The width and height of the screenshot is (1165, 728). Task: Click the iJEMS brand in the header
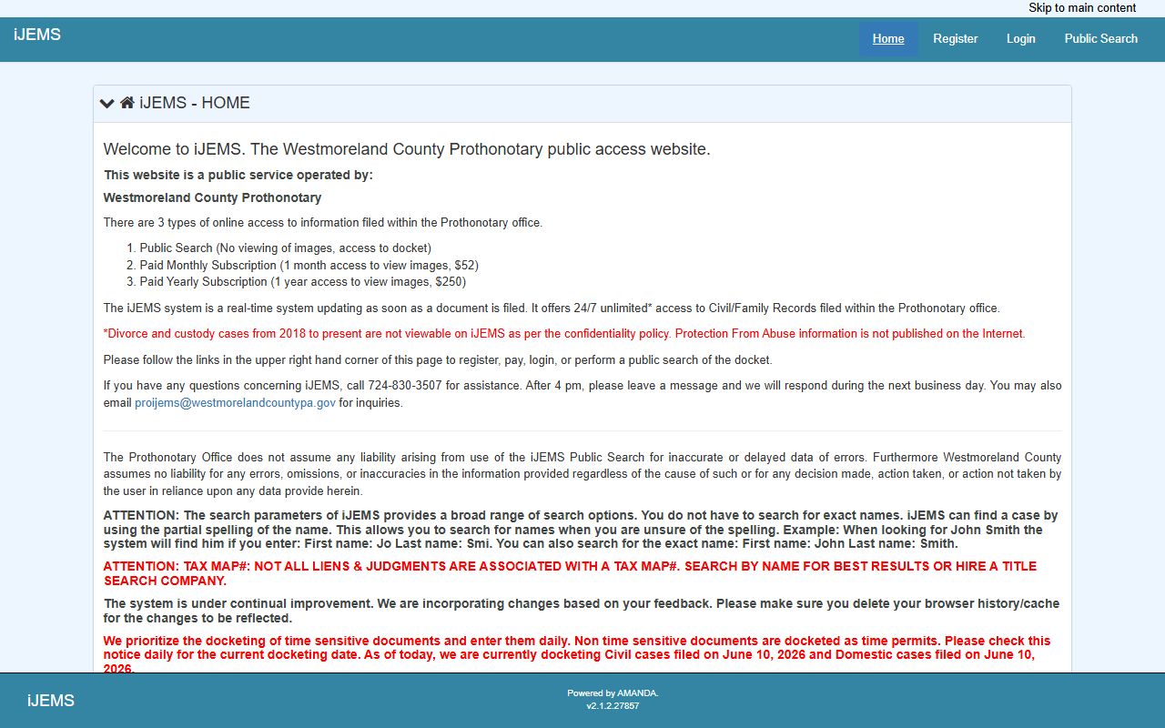pyautogui.click(x=37, y=35)
